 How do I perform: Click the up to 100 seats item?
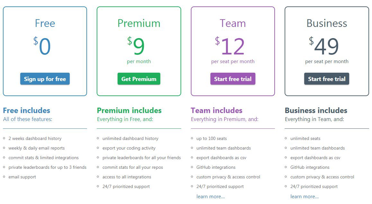point(211,139)
